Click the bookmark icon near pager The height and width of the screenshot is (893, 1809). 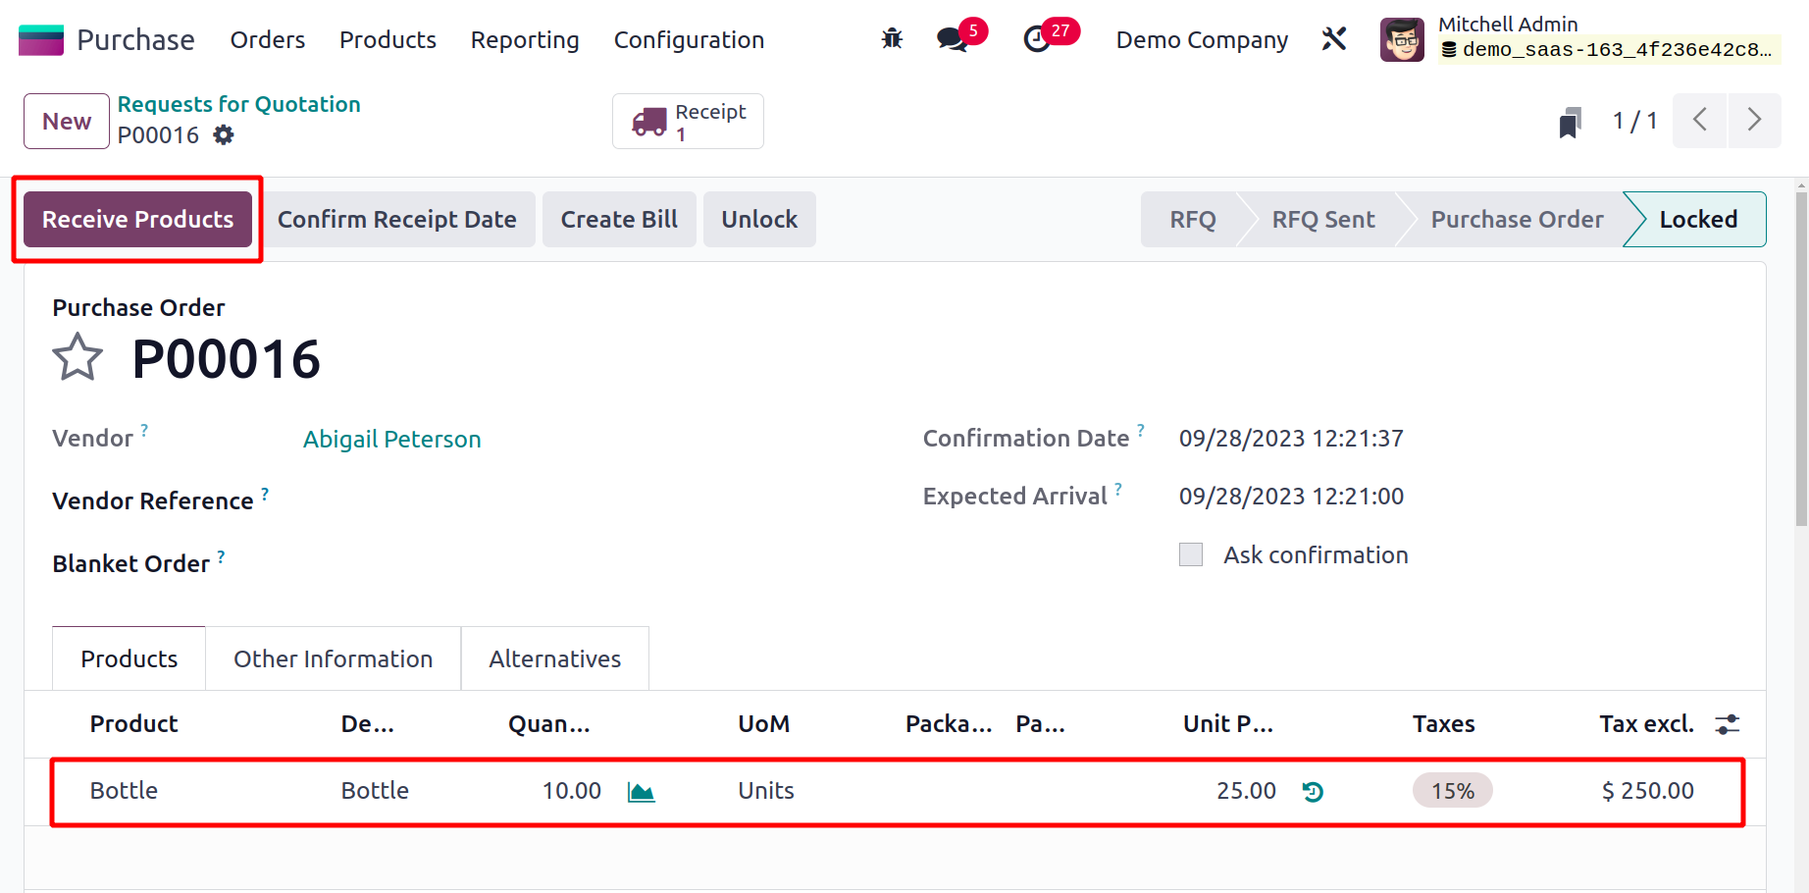coord(1570,122)
